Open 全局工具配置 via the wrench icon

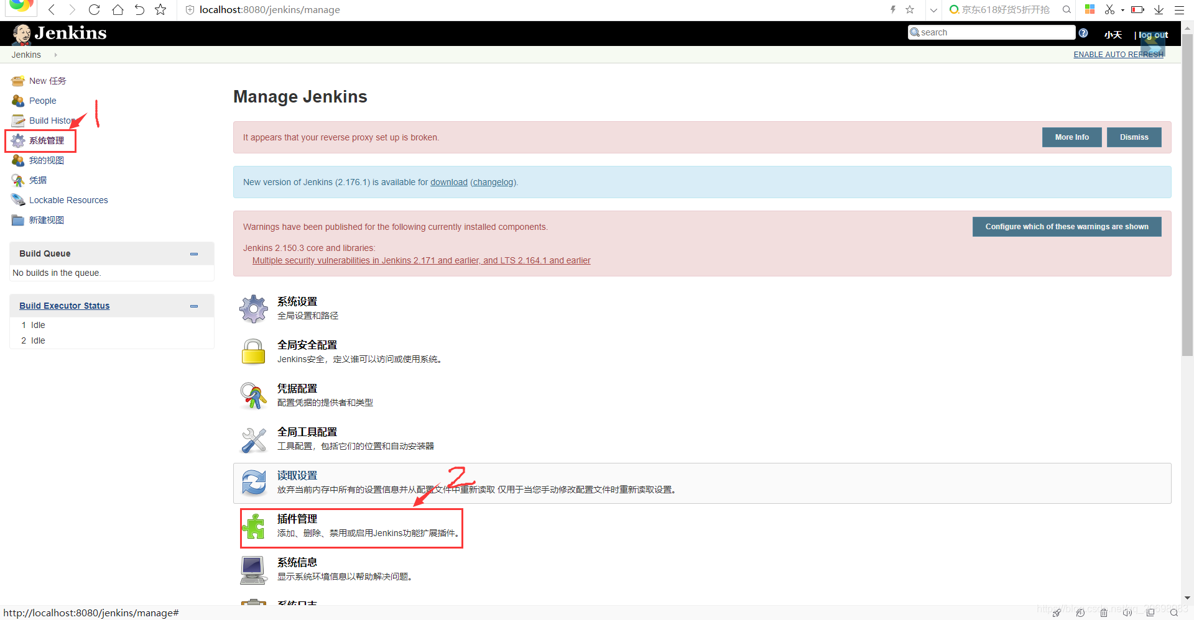tap(254, 439)
